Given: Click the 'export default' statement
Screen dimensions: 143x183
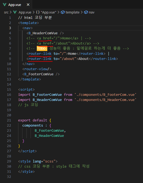Looking at the screenshot, I should click(33, 120).
